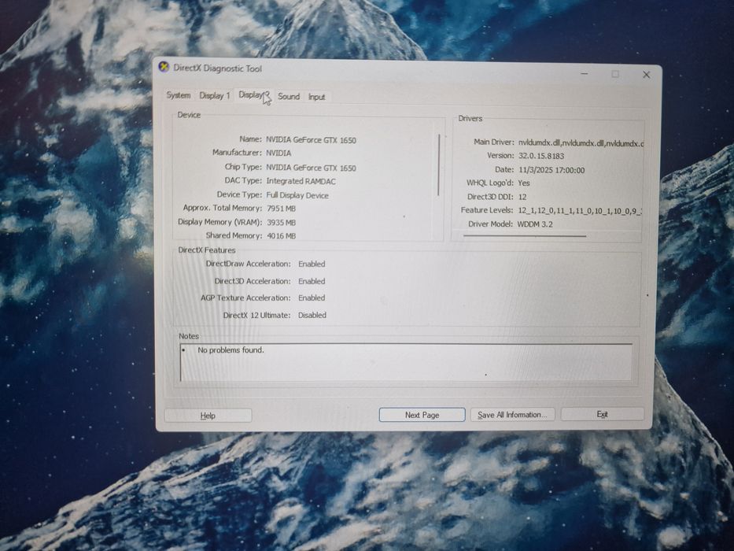Click the DirectX Diagnostic Tool title icon
Screen dimensions: 734x551
(x=164, y=67)
